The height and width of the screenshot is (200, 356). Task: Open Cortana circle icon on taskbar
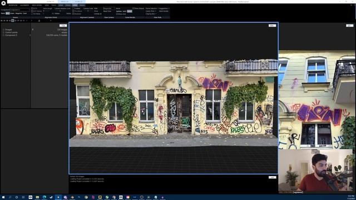point(17,197)
